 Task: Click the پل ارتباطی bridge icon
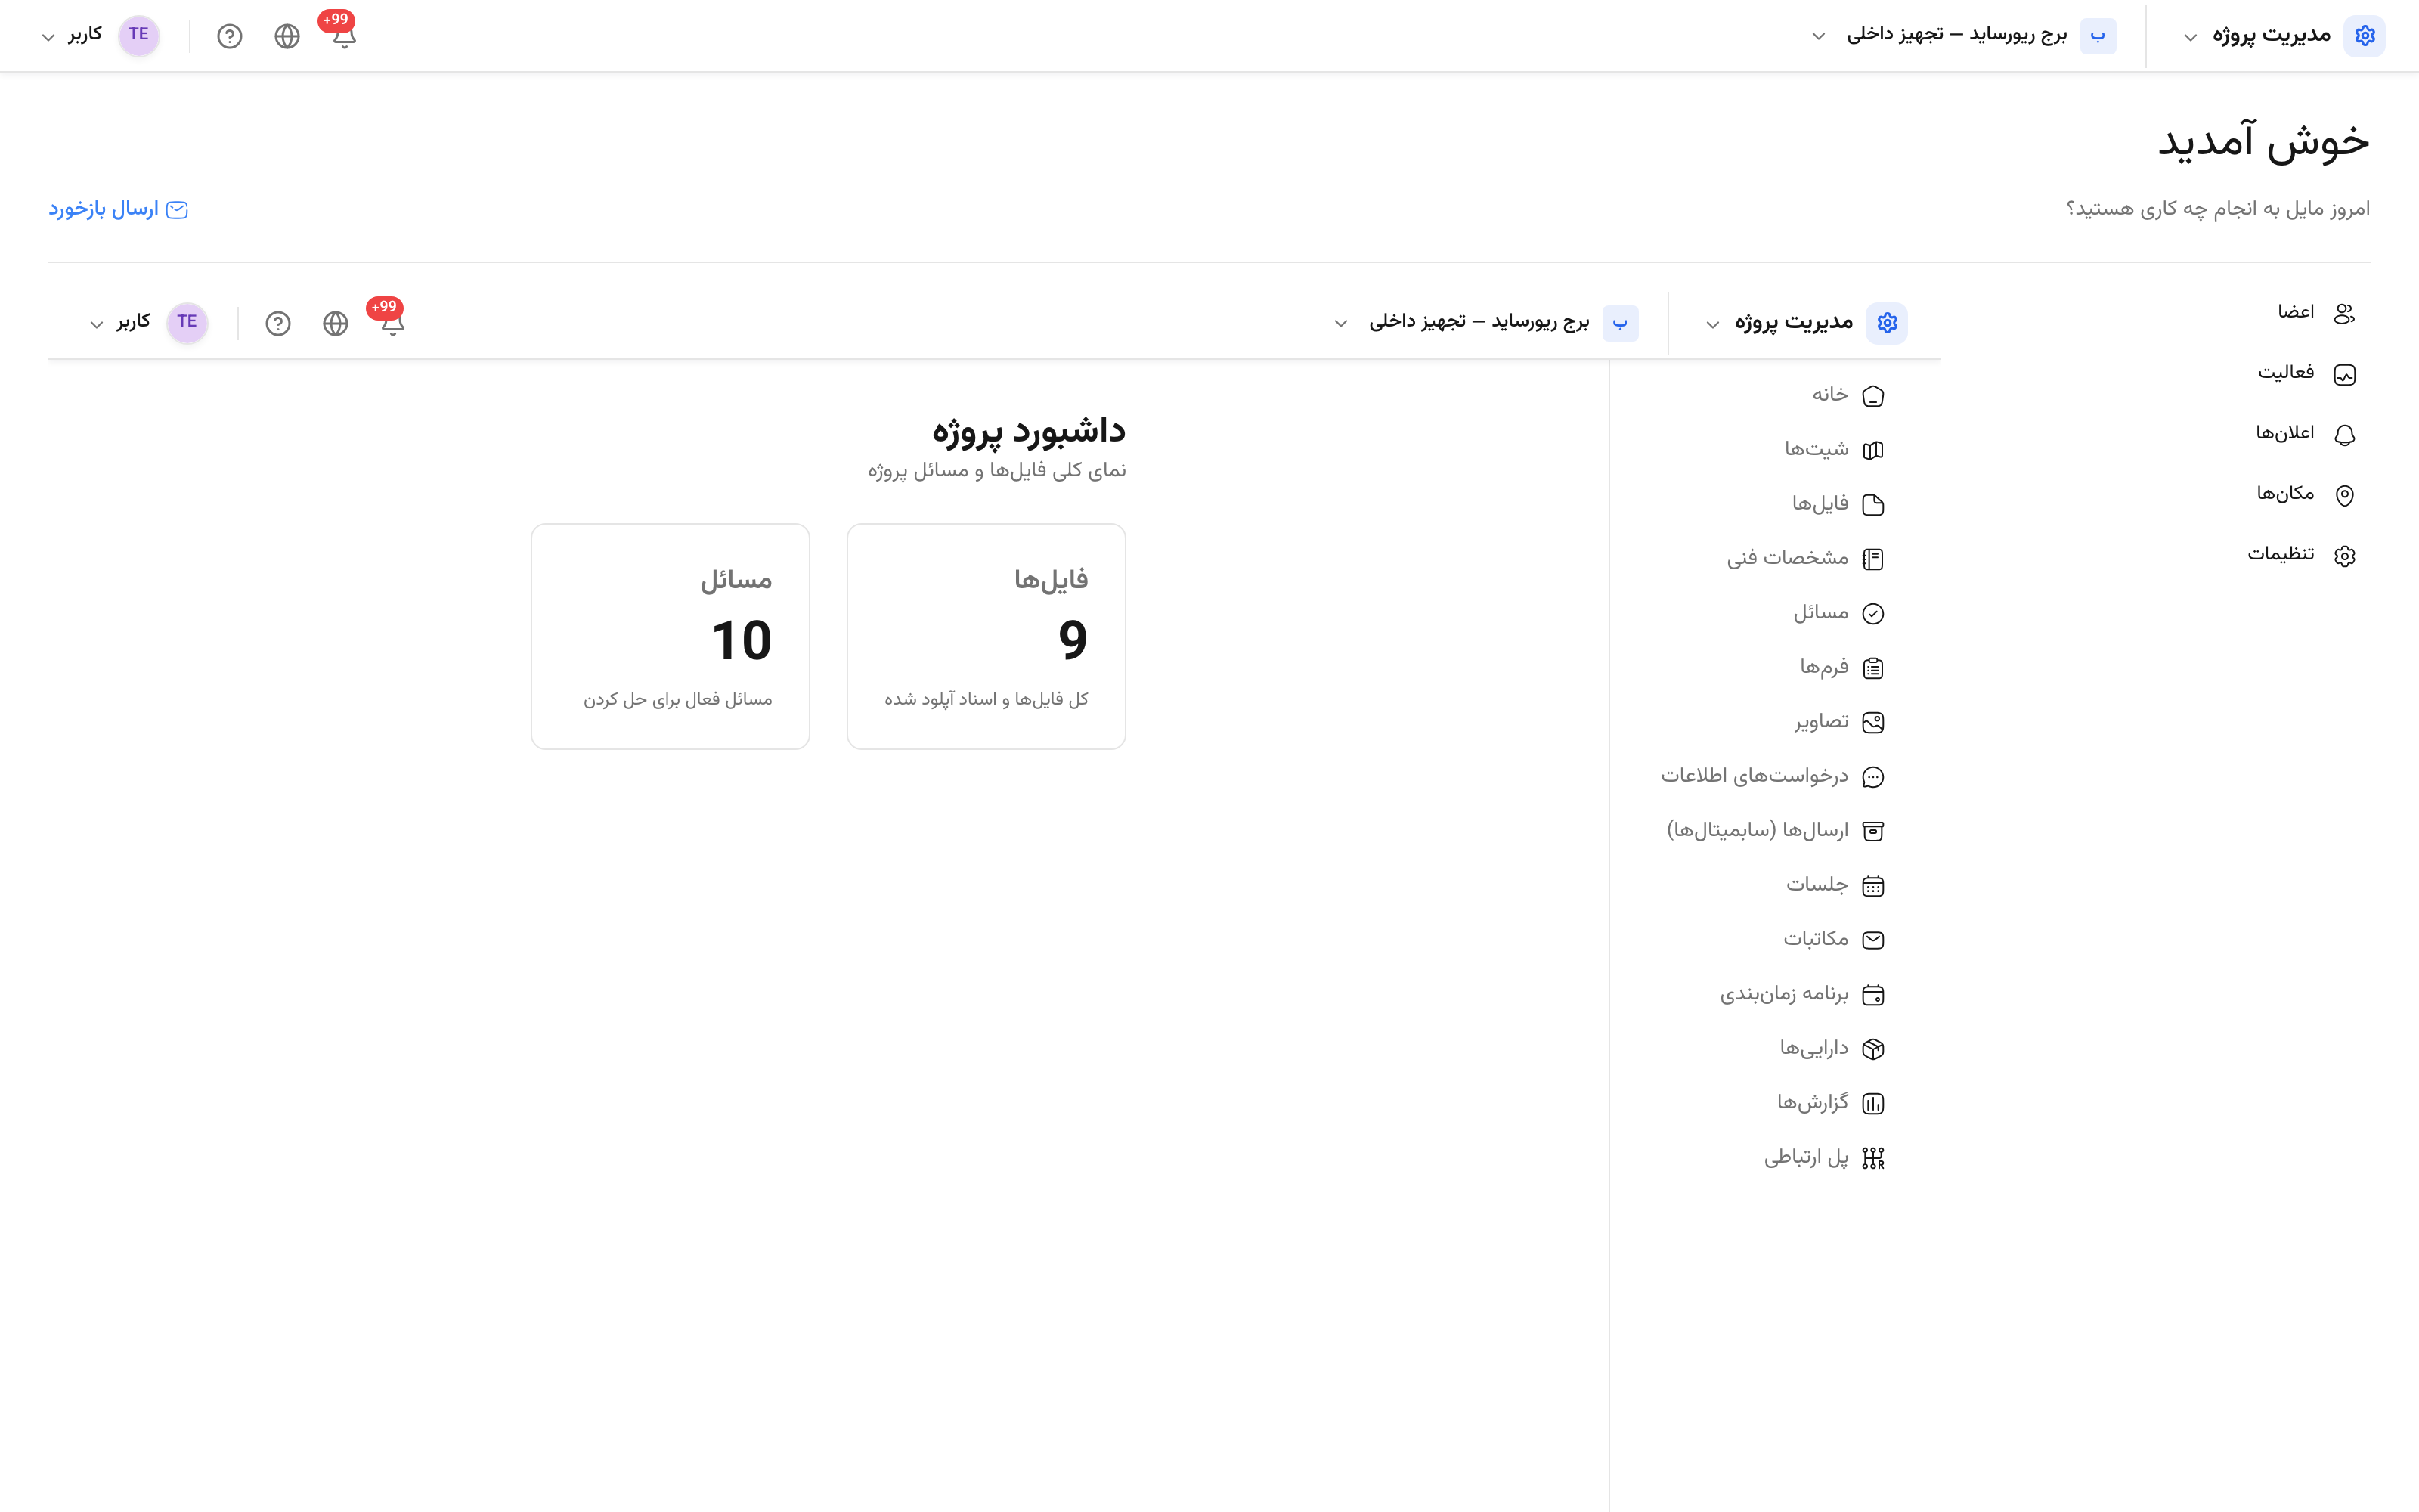pos(1873,1158)
